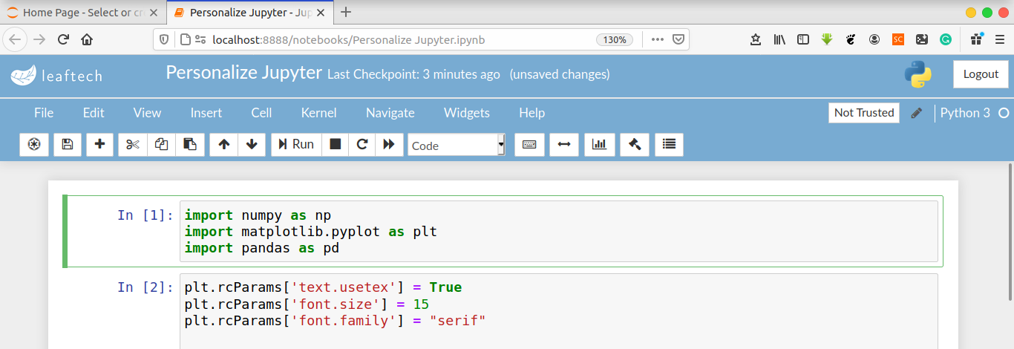
Task: Paste cells below using the clipboard icon
Action: (x=190, y=145)
